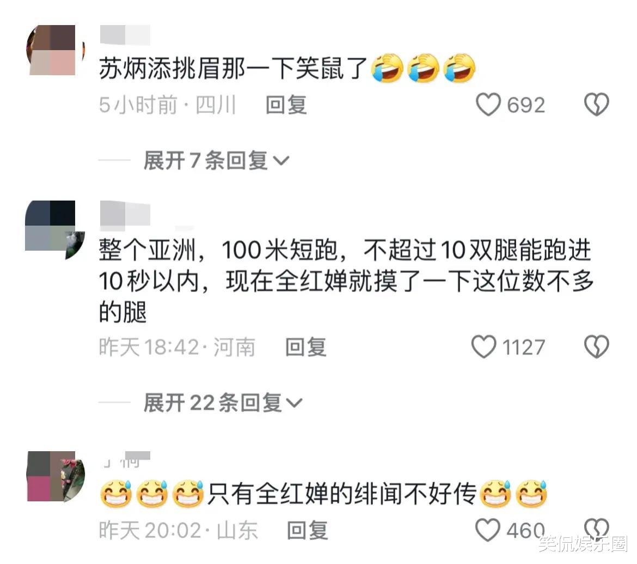The height and width of the screenshot is (564, 637).
Task: Reply to the Henan comment
Action: [305, 347]
